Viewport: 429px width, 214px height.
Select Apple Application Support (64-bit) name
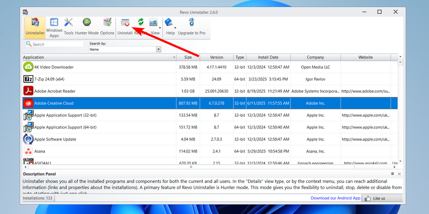coord(66,127)
